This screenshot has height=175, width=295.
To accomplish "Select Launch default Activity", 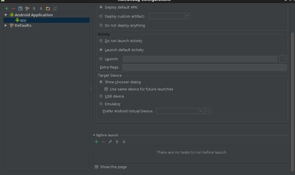I will coord(101,50).
